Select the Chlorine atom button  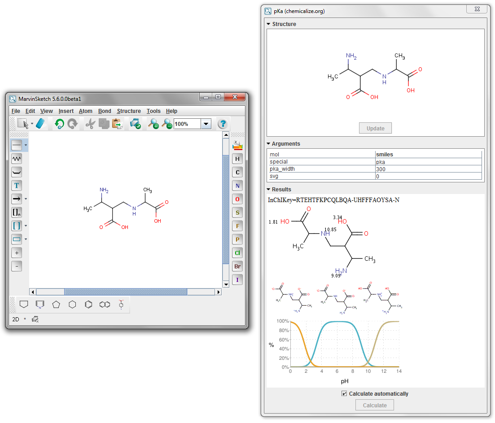(x=237, y=253)
